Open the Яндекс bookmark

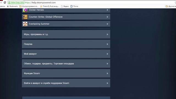[65, 6]
